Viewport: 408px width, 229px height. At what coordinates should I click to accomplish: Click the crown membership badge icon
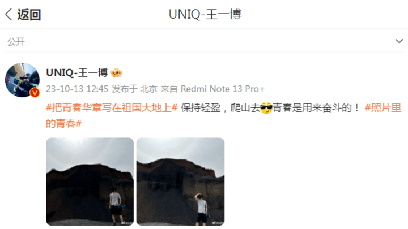116,73
